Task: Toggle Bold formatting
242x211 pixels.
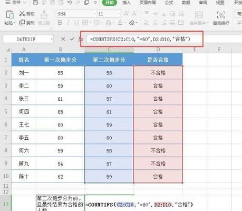Action: pos(60,23)
